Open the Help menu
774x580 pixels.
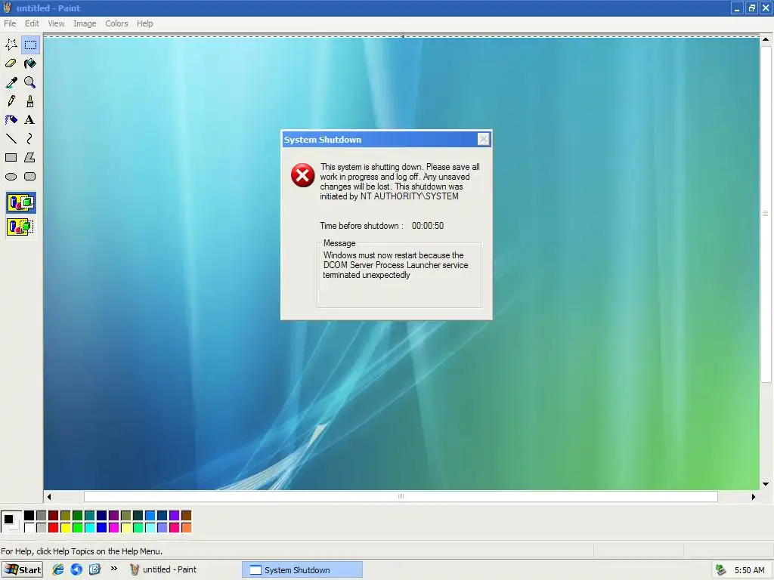pyautogui.click(x=144, y=23)
